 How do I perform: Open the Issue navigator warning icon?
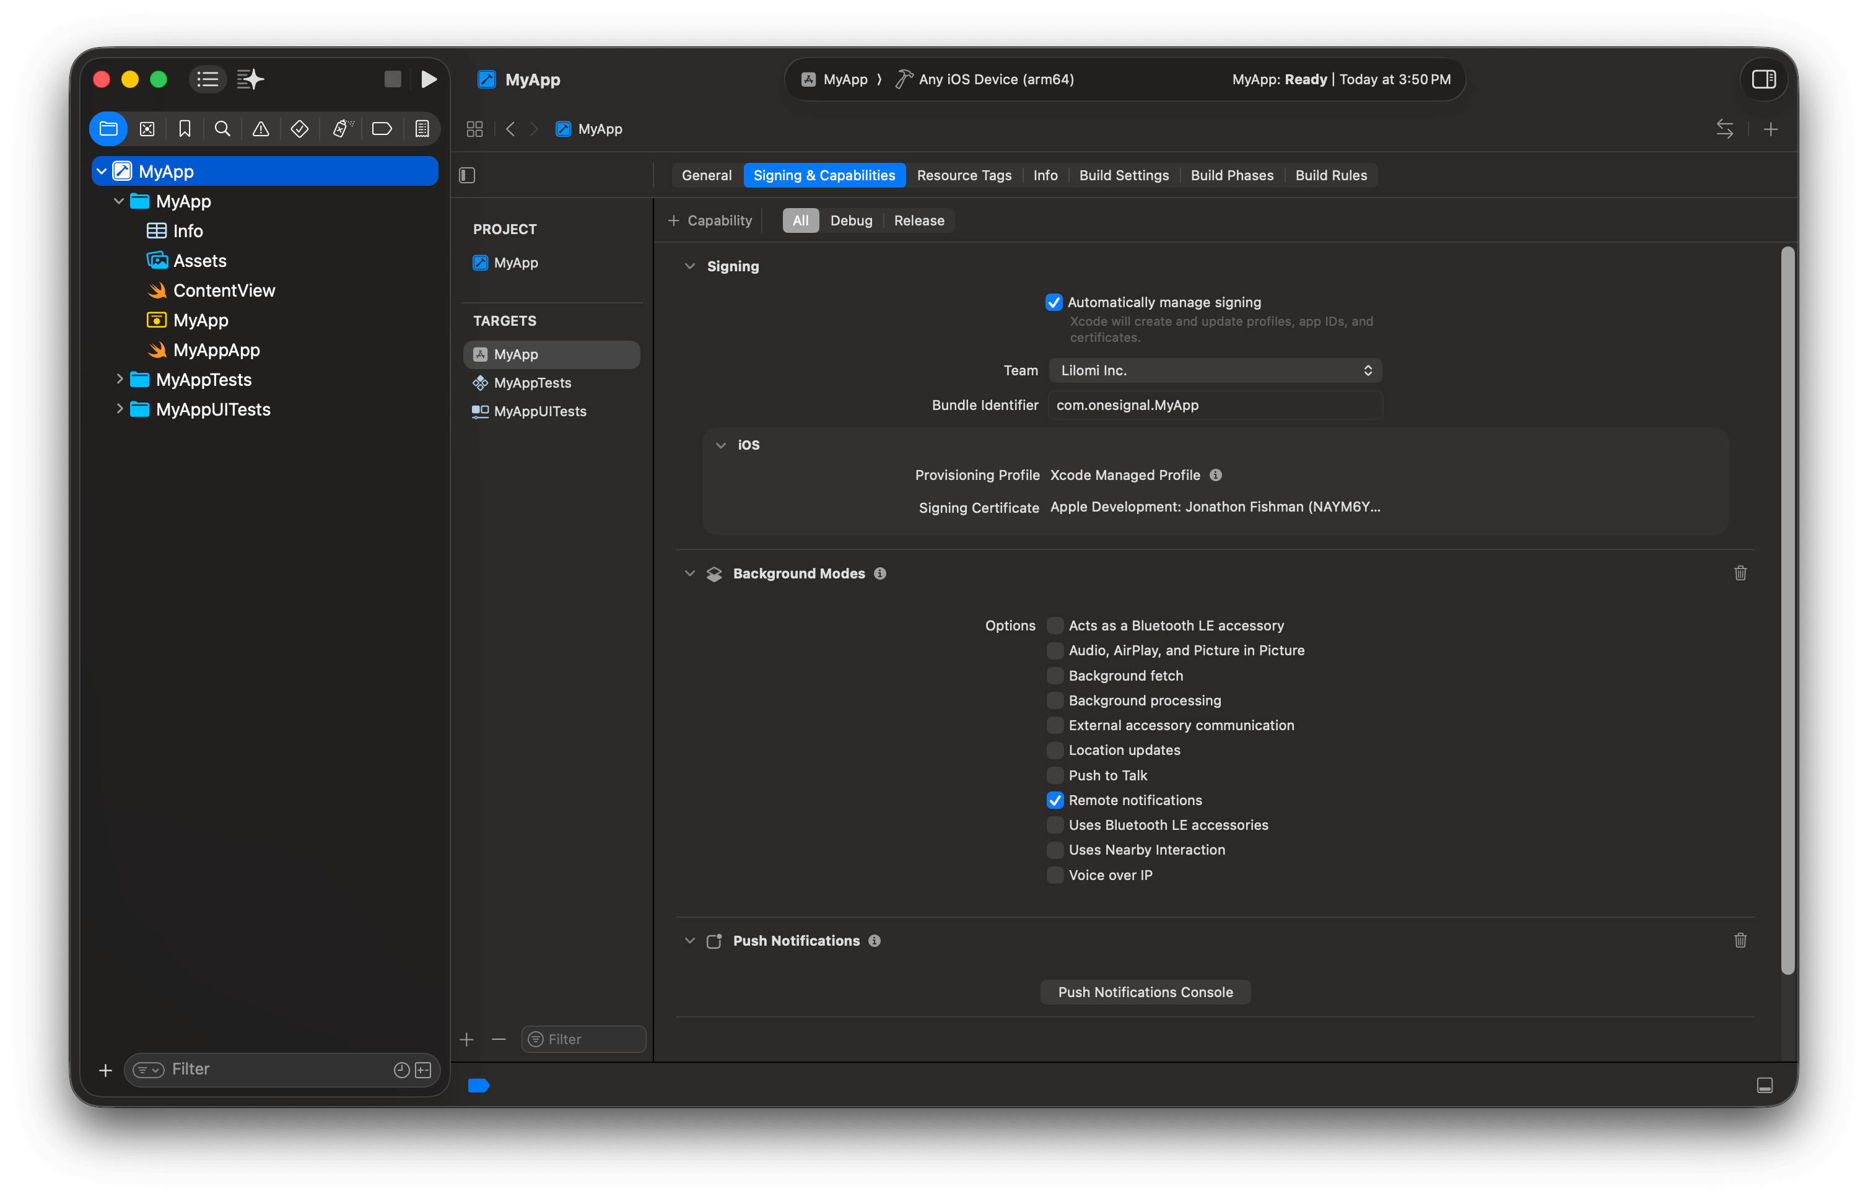(261, 129)
